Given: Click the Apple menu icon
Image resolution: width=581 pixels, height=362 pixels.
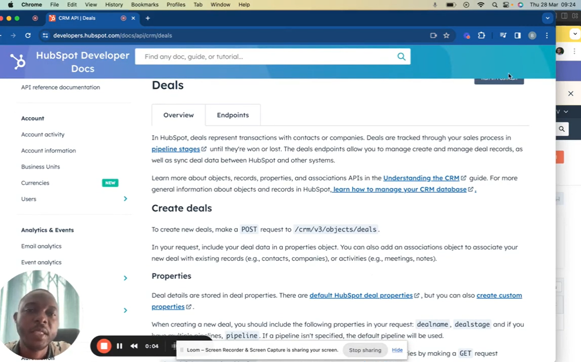Looking at the screenshot, I should point(10,5).
